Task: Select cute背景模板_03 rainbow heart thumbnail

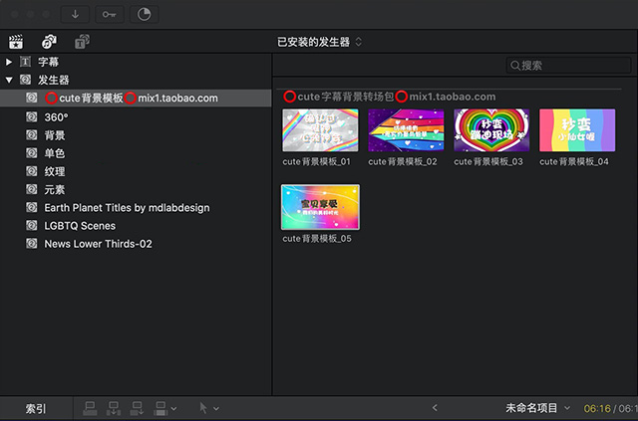Action: click(491, 130)
